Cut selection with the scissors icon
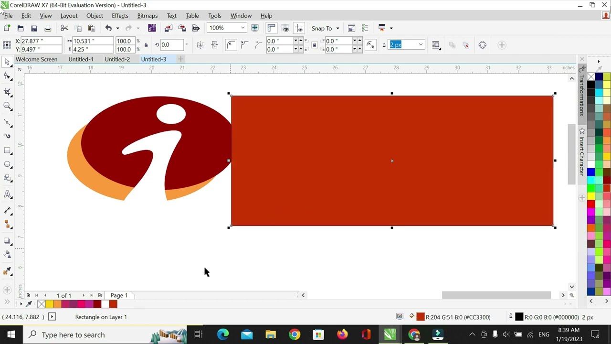 click(x=64, y=28)
